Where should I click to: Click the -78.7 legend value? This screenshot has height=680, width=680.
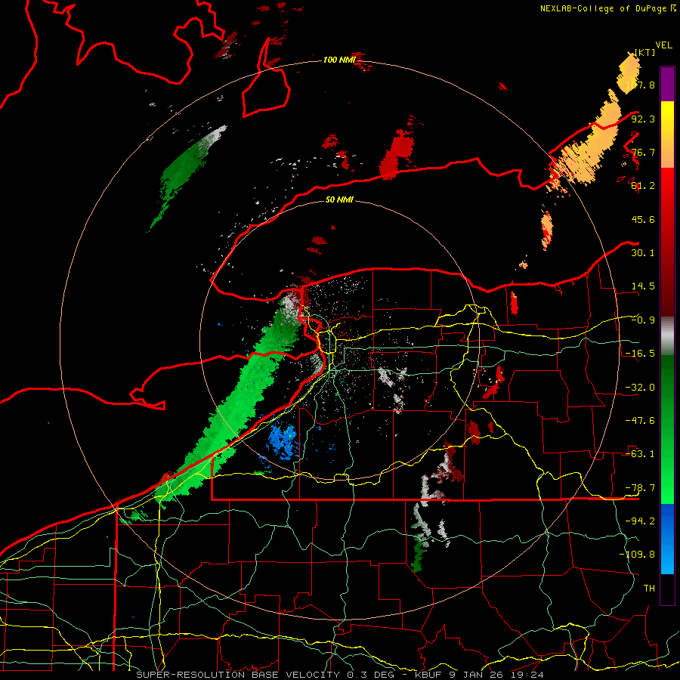(x=640, y=487)
